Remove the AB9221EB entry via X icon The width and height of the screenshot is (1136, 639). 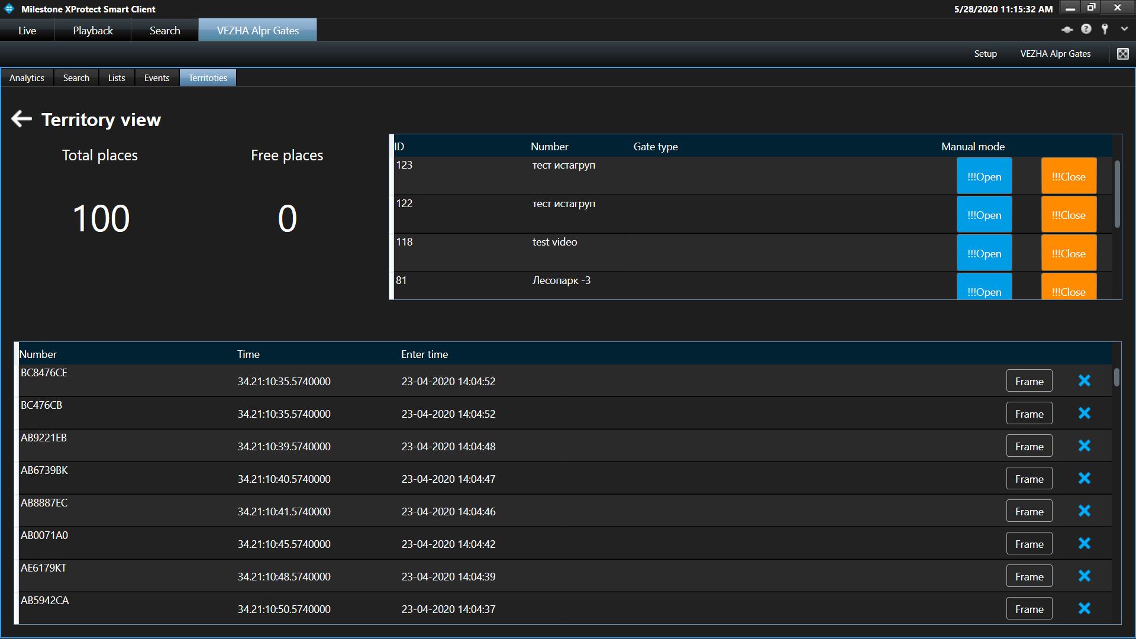[x=1084, y=446]
